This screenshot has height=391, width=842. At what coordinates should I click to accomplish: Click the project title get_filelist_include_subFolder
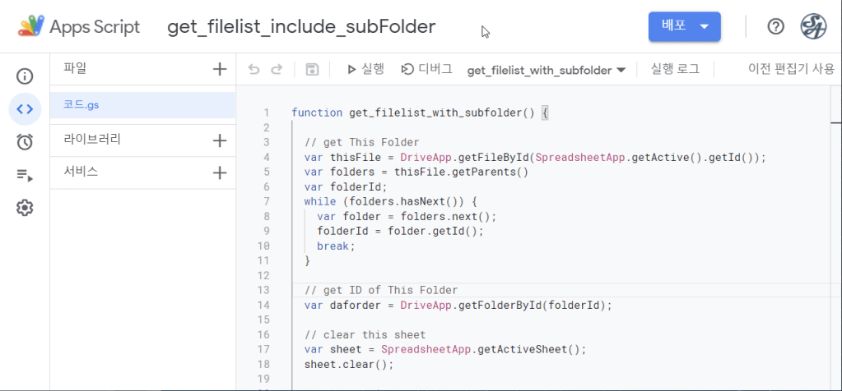301,27
